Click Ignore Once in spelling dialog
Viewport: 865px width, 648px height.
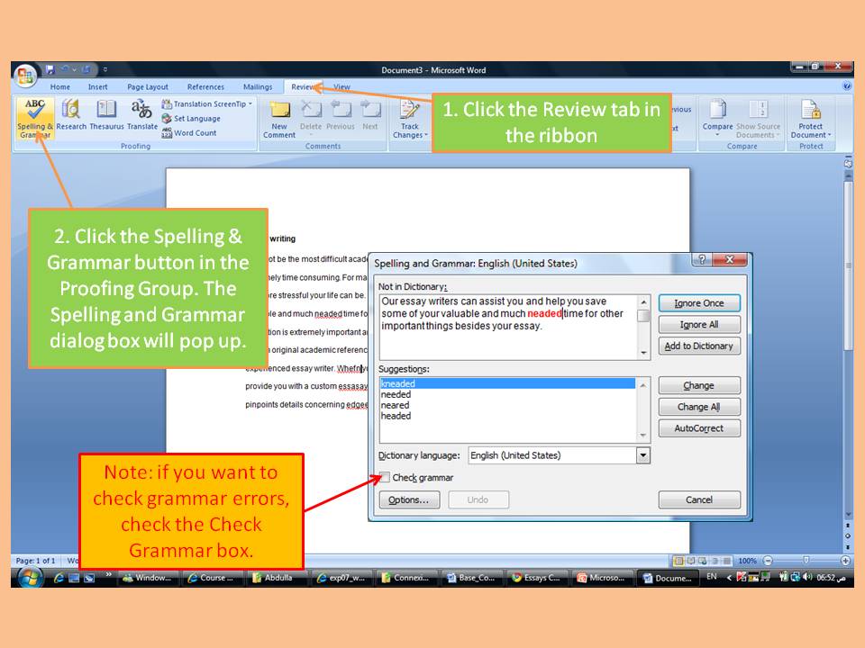tap(699, 303)
